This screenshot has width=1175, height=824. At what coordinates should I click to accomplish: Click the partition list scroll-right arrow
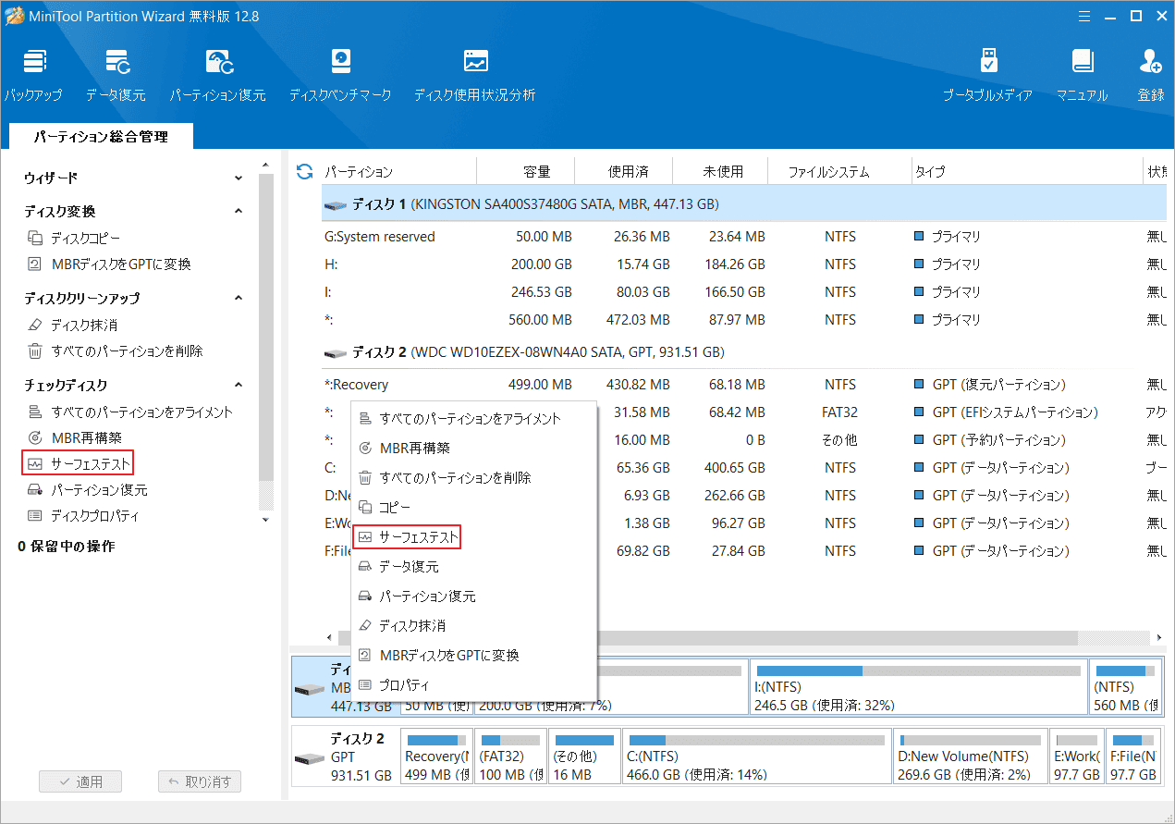coord(1159,638)
